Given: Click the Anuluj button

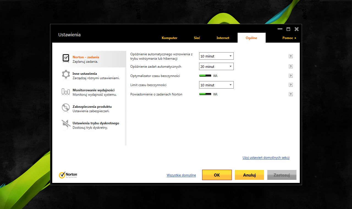Looking at the screenshot, I should [249, 175].
